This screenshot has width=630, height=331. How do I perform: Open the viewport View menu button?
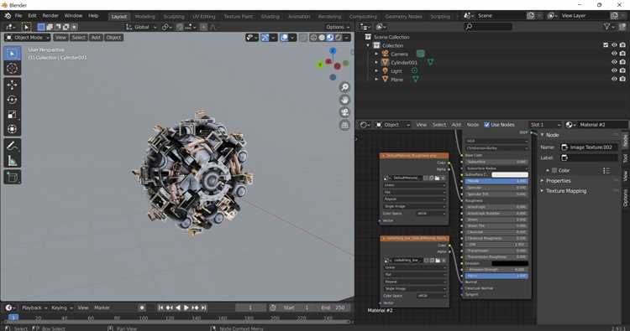[60, 37]
